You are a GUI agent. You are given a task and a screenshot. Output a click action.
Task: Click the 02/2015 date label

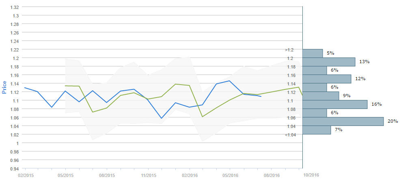point(25,175)
